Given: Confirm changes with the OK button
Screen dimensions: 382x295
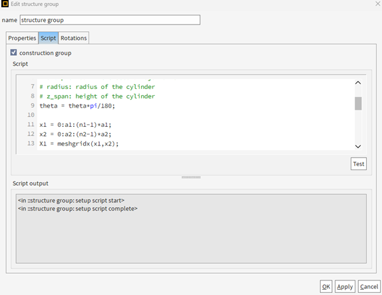Looking at the screenshot, I should (326, 287).
